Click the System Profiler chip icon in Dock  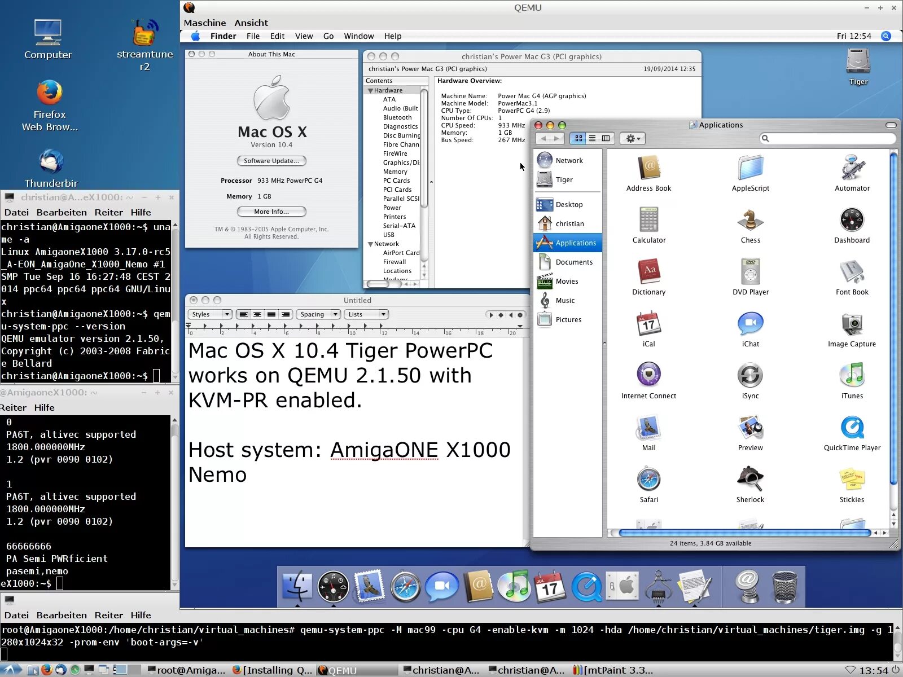(x=658, y=586)
